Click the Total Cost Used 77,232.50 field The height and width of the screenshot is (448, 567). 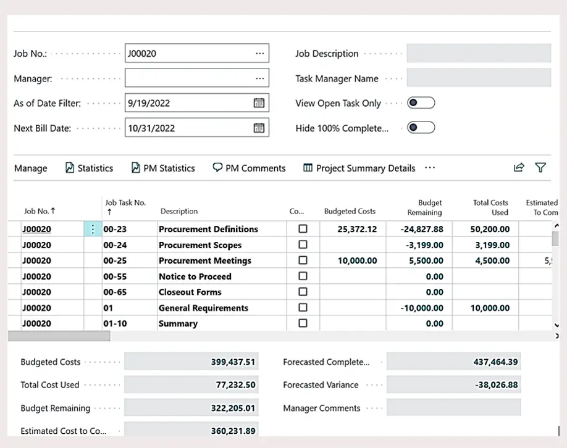(x=191, y=384)
